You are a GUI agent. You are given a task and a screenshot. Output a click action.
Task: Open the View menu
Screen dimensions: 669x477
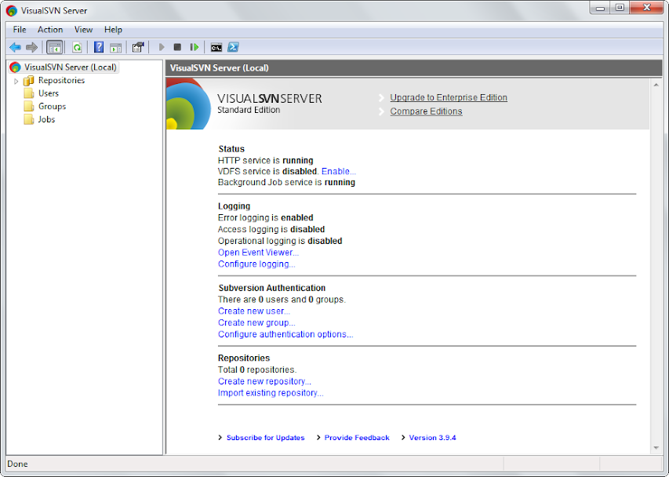point(83,30)
